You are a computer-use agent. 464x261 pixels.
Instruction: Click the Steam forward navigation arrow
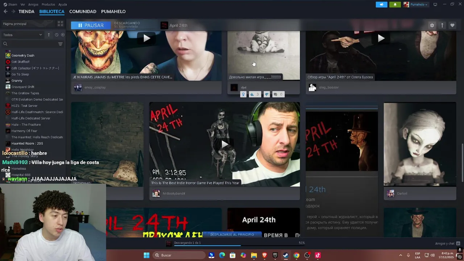(x=13, y=12)
